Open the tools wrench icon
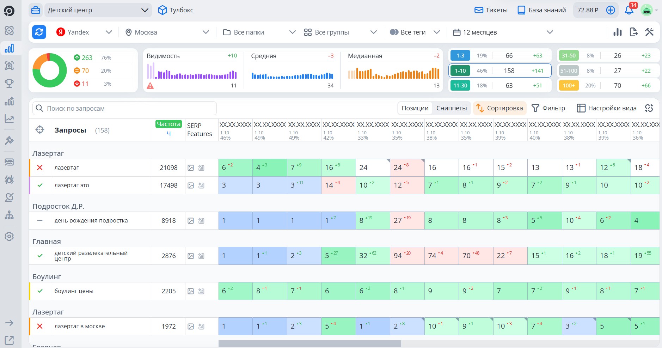Viewport: 662px width, 348px height. [x=649, y=32]
